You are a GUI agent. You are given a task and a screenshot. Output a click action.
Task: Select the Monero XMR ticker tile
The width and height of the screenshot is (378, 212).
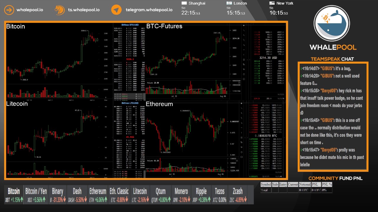pos(181,195)
